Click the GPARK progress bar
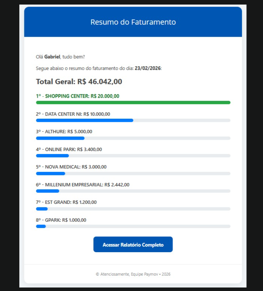Image resolution: width=263 pixels, height=291 pixels. coord(133,226)
